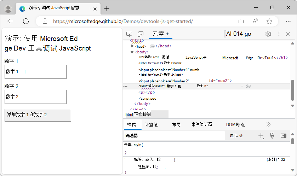
Task: Click the browser address bar URL
Action: click(123, 21)
